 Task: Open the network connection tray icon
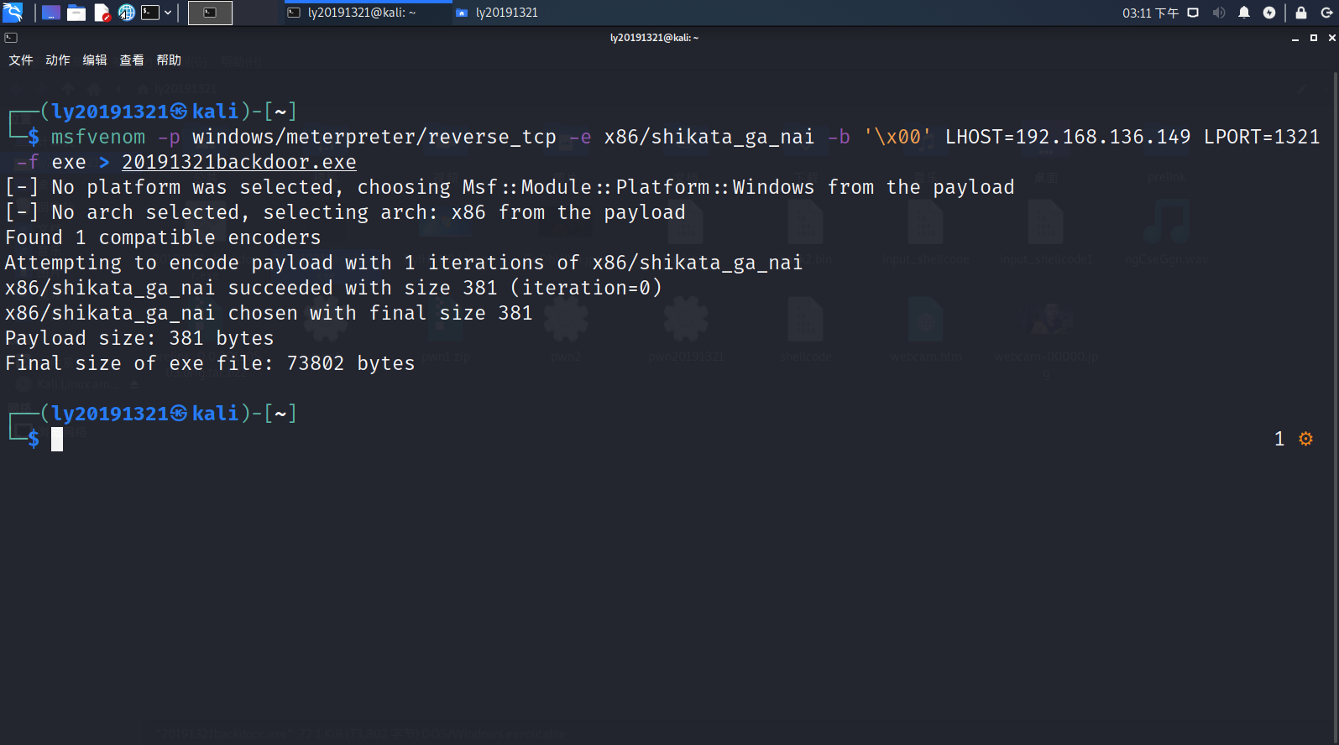pyautogui.click(x=1193, y=13)
